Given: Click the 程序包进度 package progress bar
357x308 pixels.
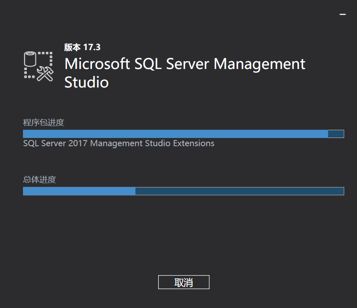Looking at the screenshot, I should (x=184, y=134).
